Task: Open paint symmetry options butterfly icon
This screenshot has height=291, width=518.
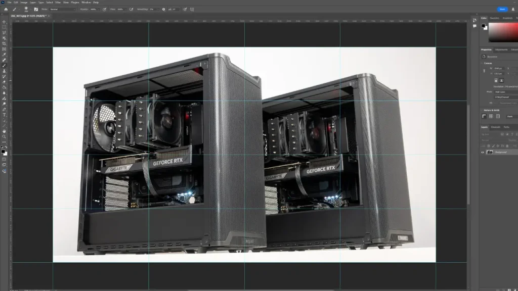Action: [192, 9]
